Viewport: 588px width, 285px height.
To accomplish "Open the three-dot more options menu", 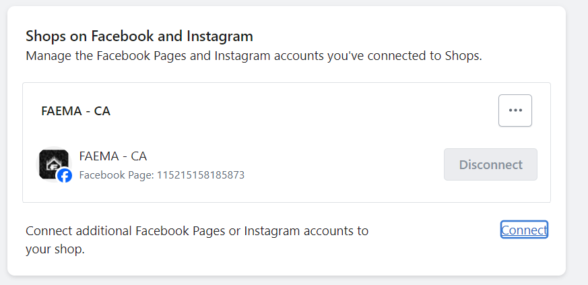I will [x=515, y=110].
